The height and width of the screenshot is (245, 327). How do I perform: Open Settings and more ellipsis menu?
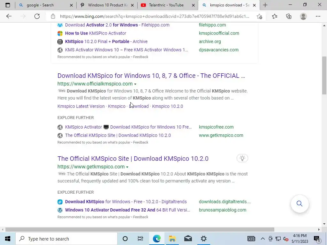[318, 16]
